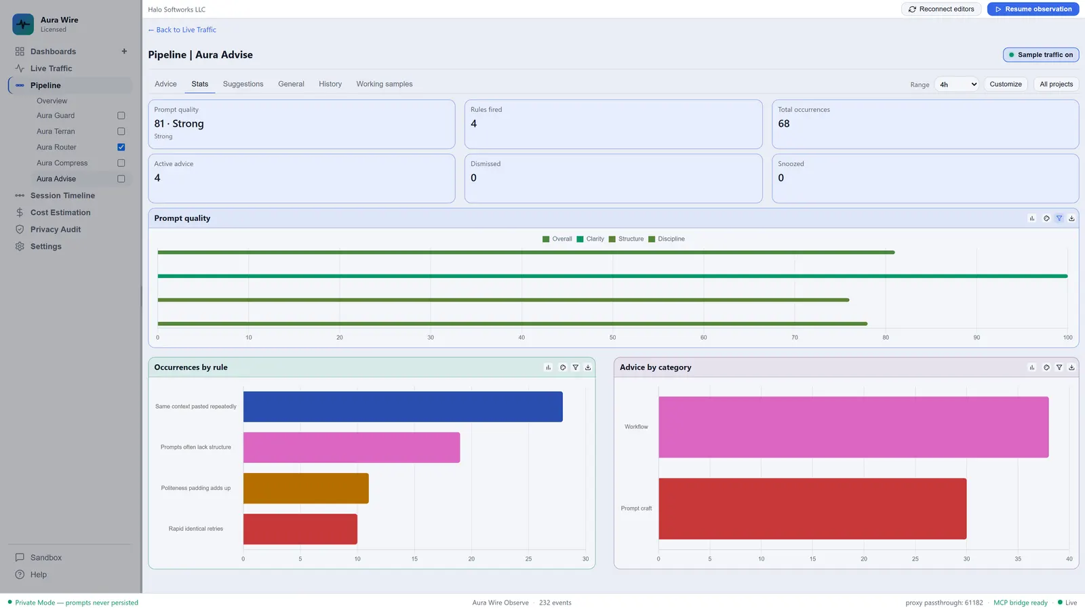Click the Live Traffic pulse icon
This screenshot has width=1085, height=610.
pos(20,68)
